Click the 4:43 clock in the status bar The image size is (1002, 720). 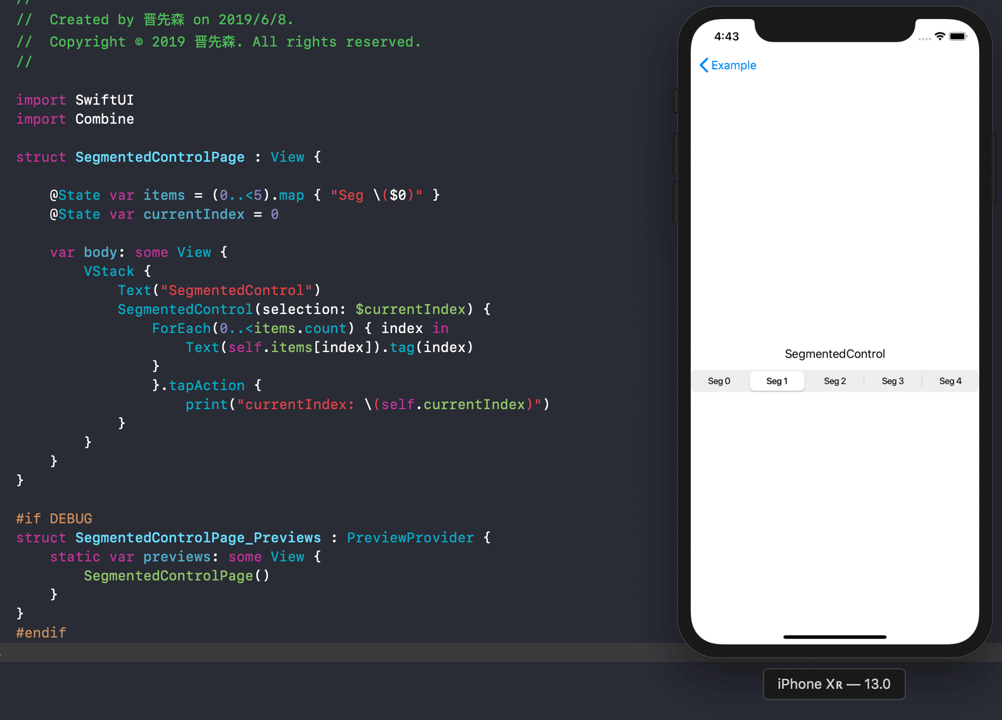click(x=727, y=36)
